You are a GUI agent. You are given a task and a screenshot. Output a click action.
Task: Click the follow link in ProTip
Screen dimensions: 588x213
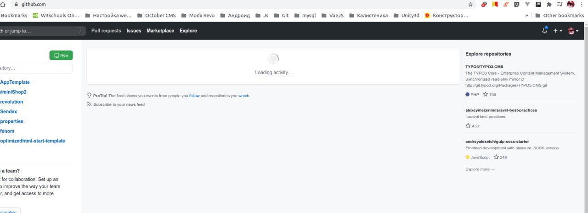click(x=194, y=96)
